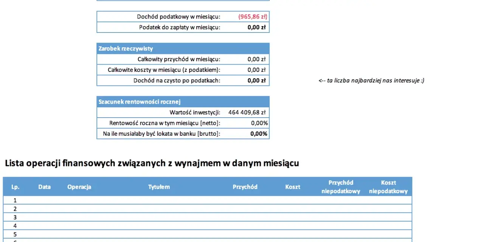The height and width of the screenshot is (242, 484).
Task: Click 'Dochód na czysto po podatkach:' label
Action: [x=177, y=80]
